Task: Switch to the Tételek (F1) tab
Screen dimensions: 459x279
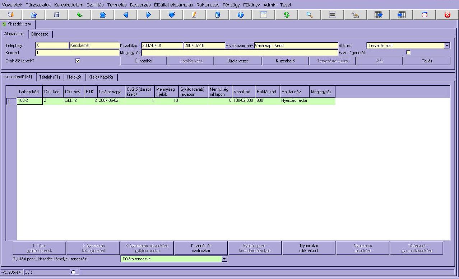Action: click(50, 77)
